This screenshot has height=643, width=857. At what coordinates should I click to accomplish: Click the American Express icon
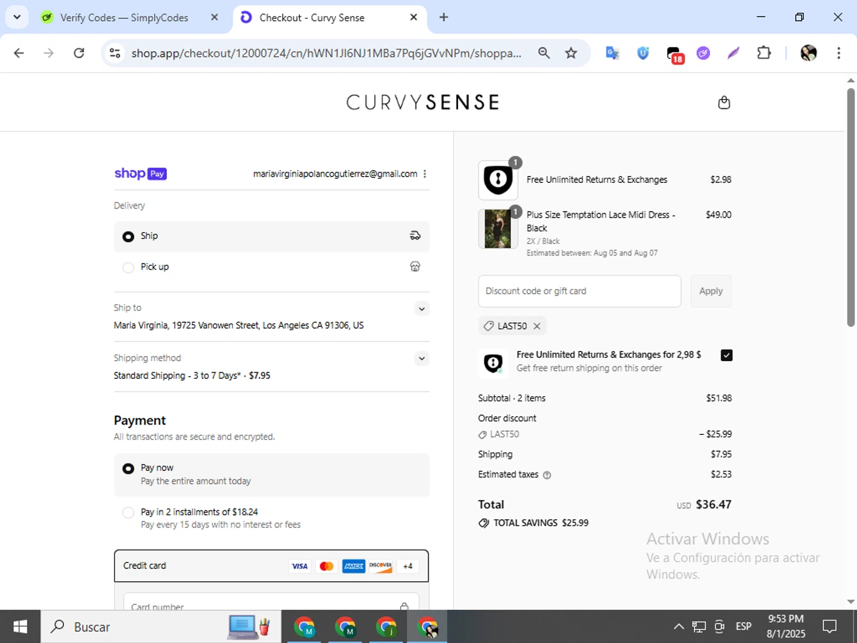click(x=354, y=566)
